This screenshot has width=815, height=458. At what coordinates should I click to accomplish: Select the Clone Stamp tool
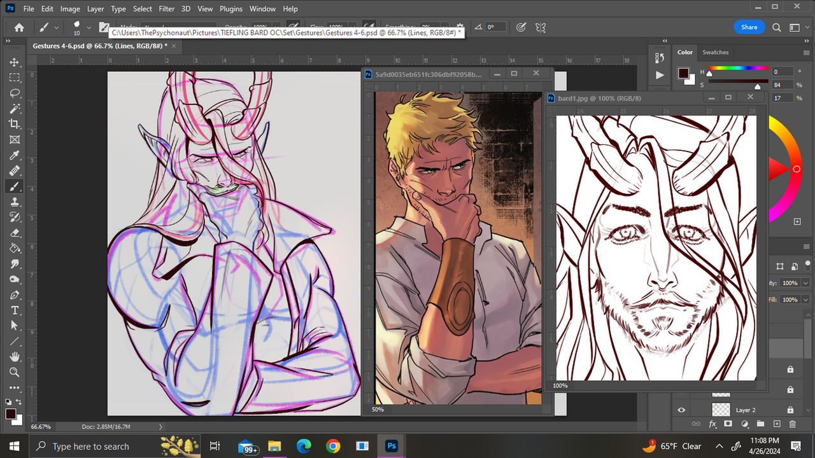[x=15, y=202]
